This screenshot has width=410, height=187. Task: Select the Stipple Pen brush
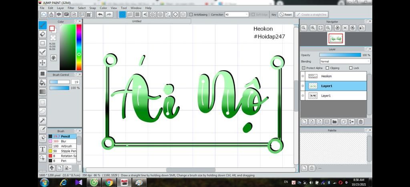coord(62,151)
